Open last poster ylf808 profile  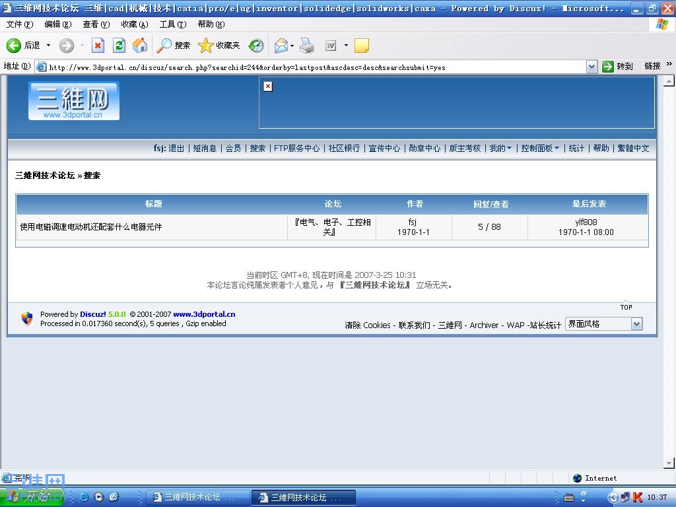pos(586,222)
